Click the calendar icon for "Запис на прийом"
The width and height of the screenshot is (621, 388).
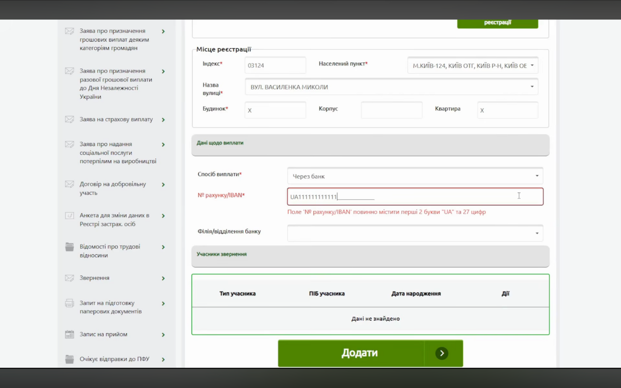tap(69, 335)
